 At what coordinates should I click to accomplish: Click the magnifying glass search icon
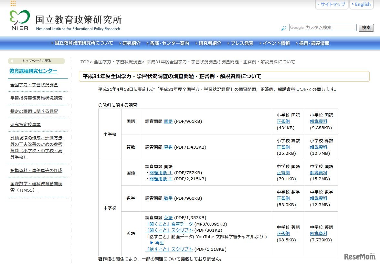284,28
